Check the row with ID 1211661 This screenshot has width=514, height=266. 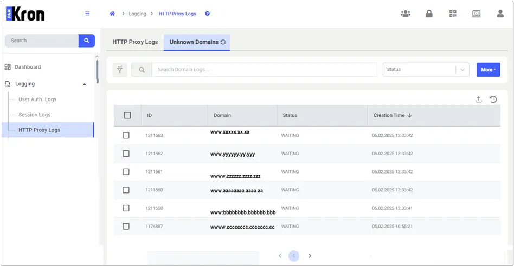click(x=126, y=172)
